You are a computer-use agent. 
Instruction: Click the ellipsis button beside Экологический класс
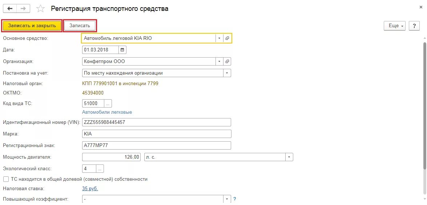pyautogui.click(x=100, y=169)
